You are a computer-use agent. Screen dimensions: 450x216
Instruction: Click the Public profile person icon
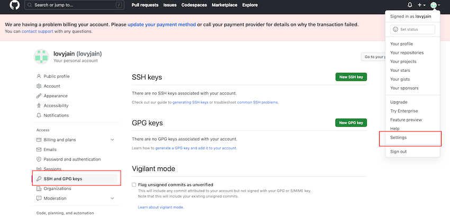(39, 76)
